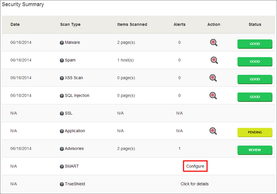Viewport: 277px width, 194px height.
Task: Click the Configure link for SMART
Action: (195, 166)
